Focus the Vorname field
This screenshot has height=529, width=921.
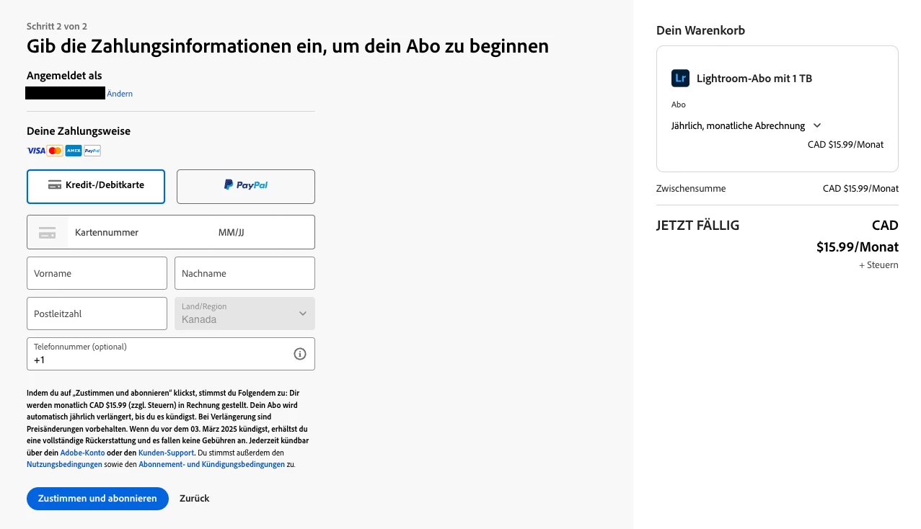[97, 273]
